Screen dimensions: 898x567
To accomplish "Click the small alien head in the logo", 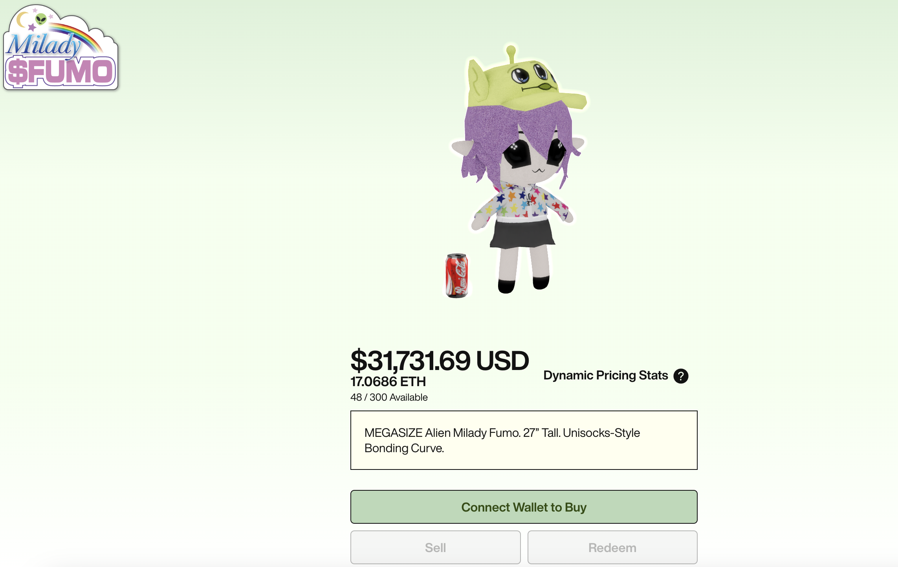I will pos(41,18).
